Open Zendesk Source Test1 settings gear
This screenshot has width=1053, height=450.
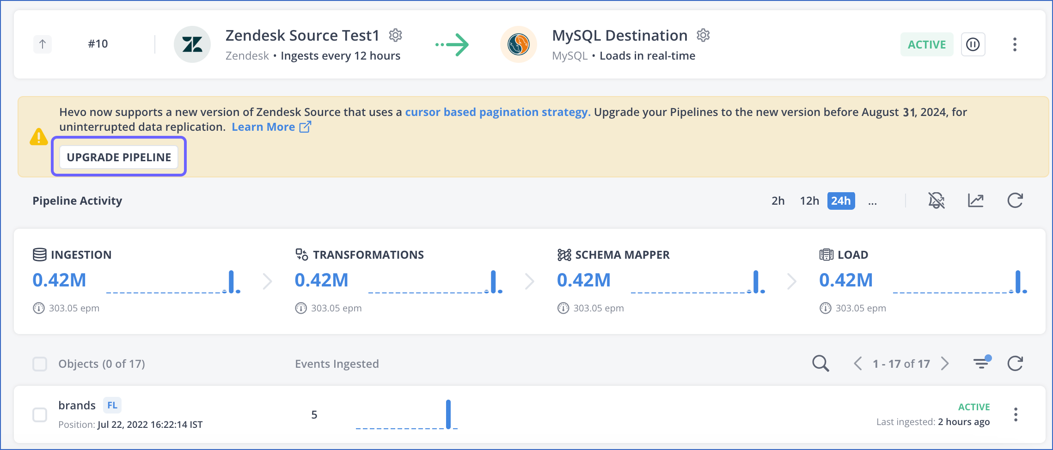coord(395,35)
